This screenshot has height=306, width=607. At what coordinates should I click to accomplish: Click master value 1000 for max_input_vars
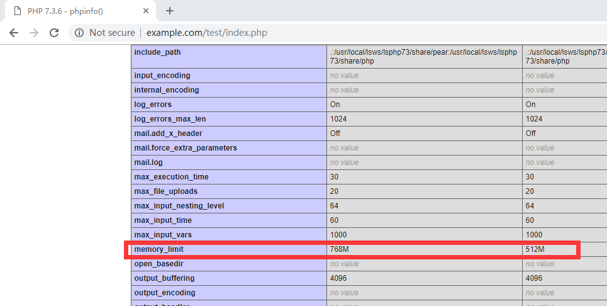(x=534, y=235)
